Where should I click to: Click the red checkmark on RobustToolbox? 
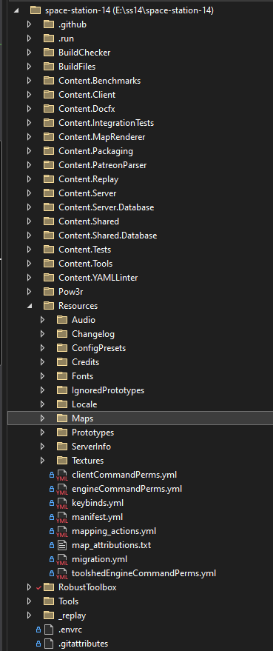(x=39, y=587)
